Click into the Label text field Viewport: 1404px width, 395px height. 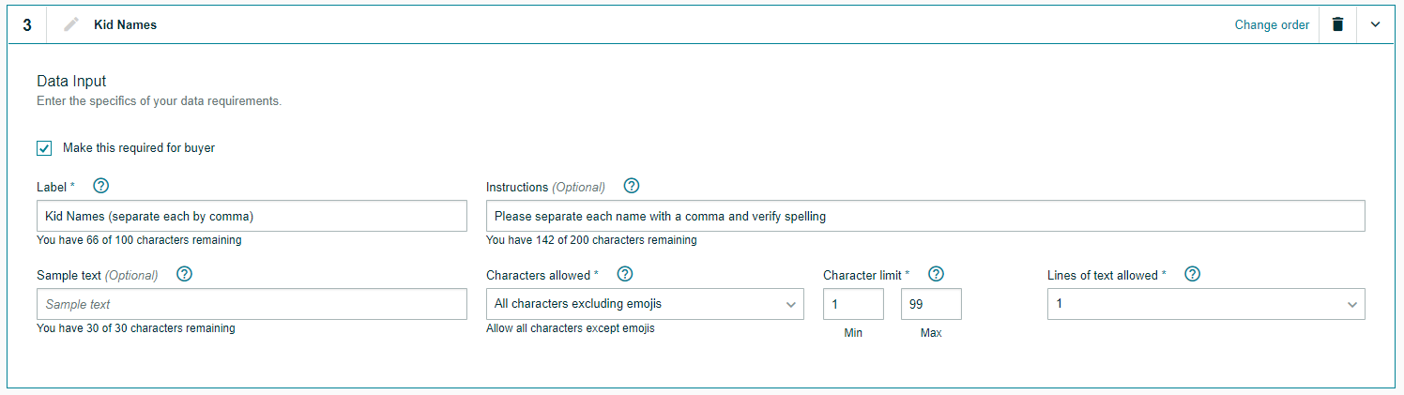252,216
